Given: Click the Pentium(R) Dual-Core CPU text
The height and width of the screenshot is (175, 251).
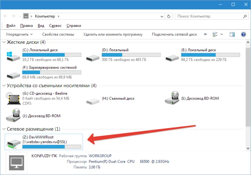Looking at the screenshot, I should click(111, 162).
